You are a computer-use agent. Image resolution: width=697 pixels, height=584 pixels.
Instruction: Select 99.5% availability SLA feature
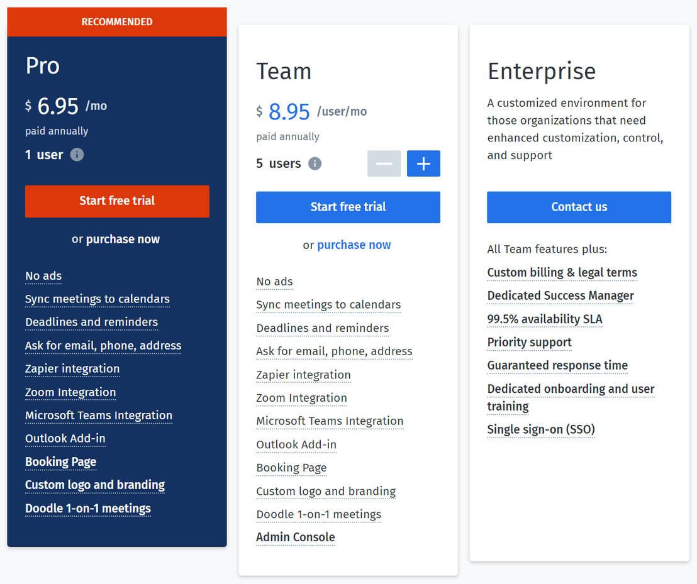coord(544,319)
